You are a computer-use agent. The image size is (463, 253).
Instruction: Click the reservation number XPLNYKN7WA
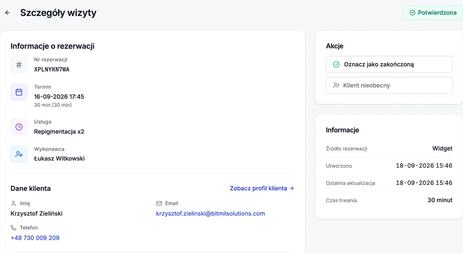pos(52,69)
